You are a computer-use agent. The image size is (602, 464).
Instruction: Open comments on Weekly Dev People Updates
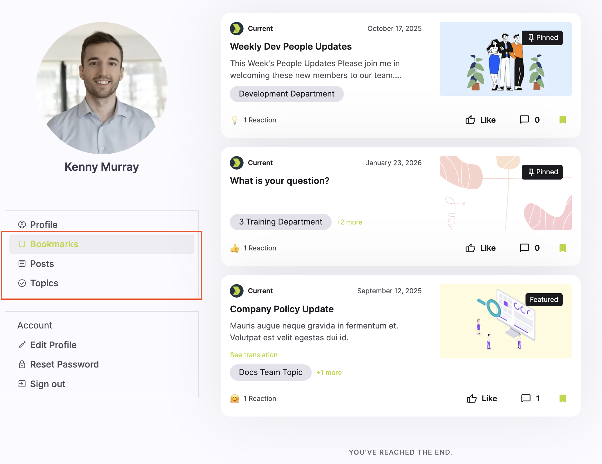point(530,120)
